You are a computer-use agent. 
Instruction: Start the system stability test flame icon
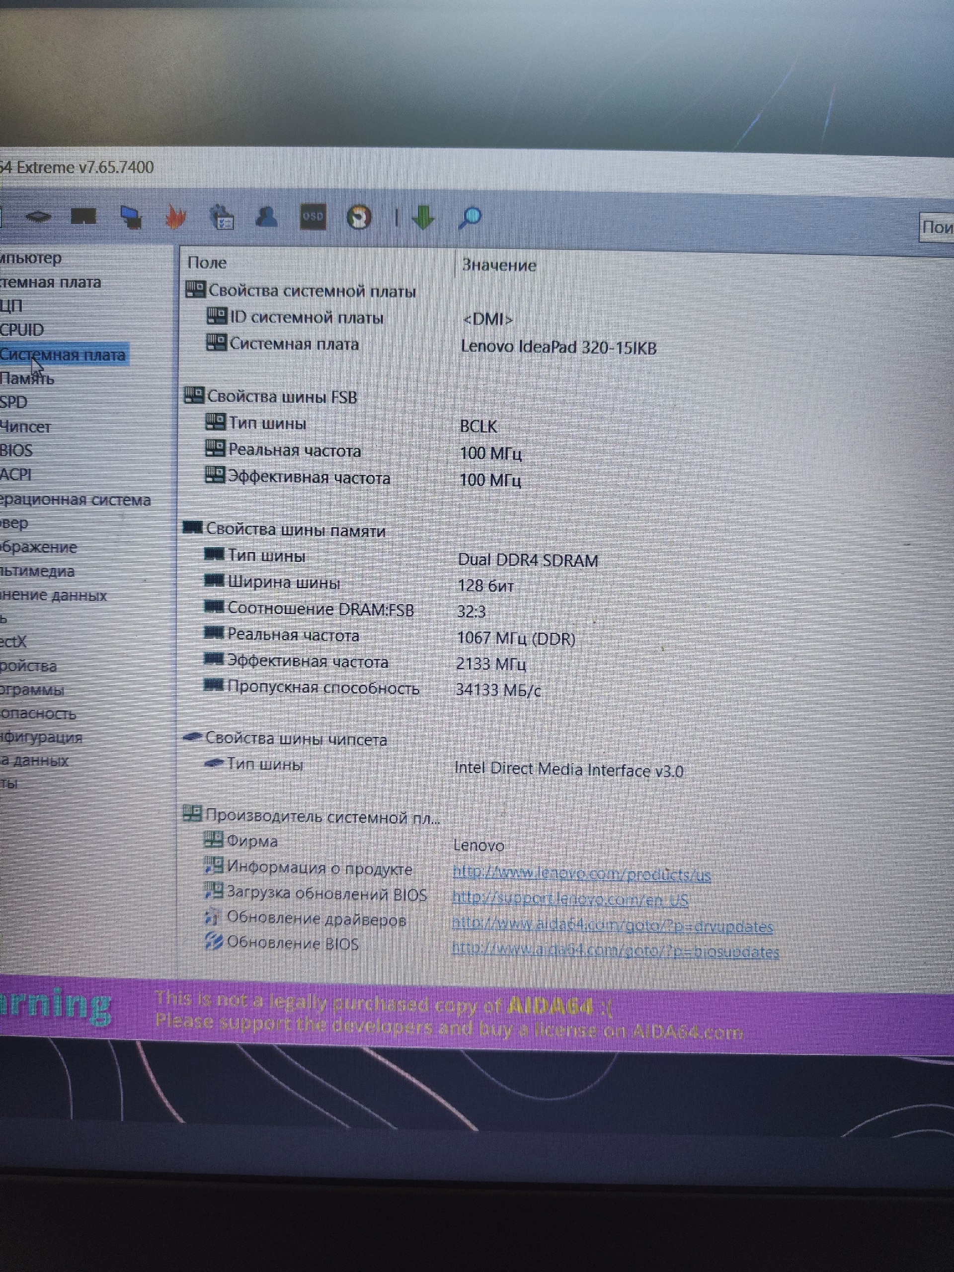tap(176, 217)
